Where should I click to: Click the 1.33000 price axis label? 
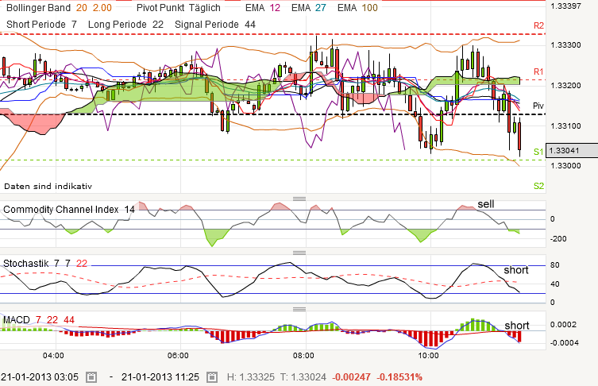click(x=565, y=165)
